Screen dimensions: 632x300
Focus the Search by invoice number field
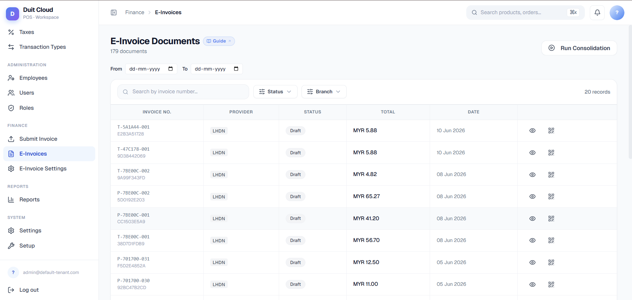(x=183, y=92)
